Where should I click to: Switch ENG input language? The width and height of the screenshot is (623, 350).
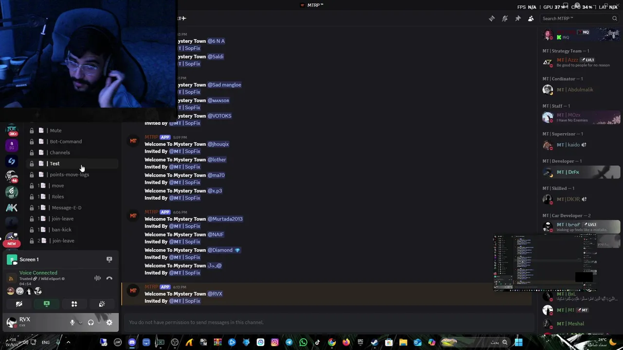(x=45, y=342)
